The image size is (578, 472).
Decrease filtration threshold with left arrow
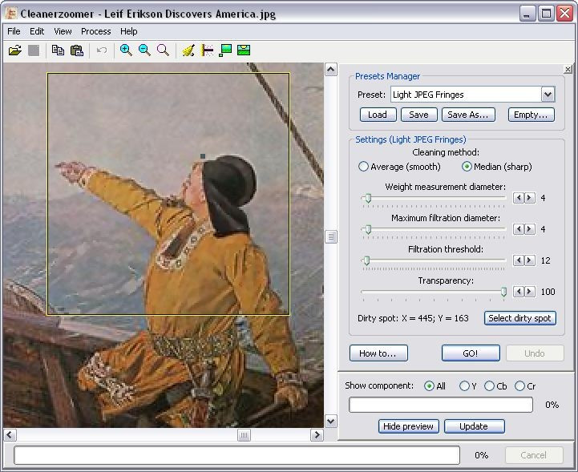point(519,260)
